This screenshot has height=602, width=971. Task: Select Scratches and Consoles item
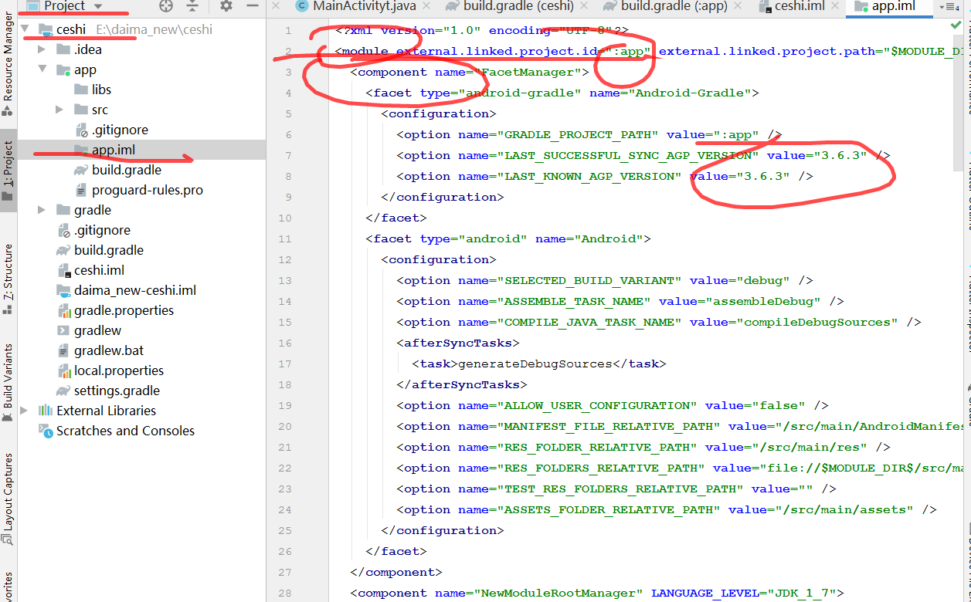(125, 431)
